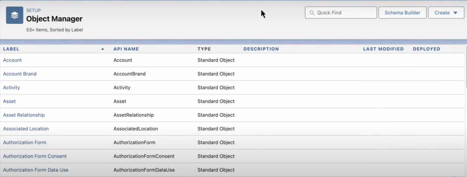
Task: Open the Account object link
Action: (12, 60)
